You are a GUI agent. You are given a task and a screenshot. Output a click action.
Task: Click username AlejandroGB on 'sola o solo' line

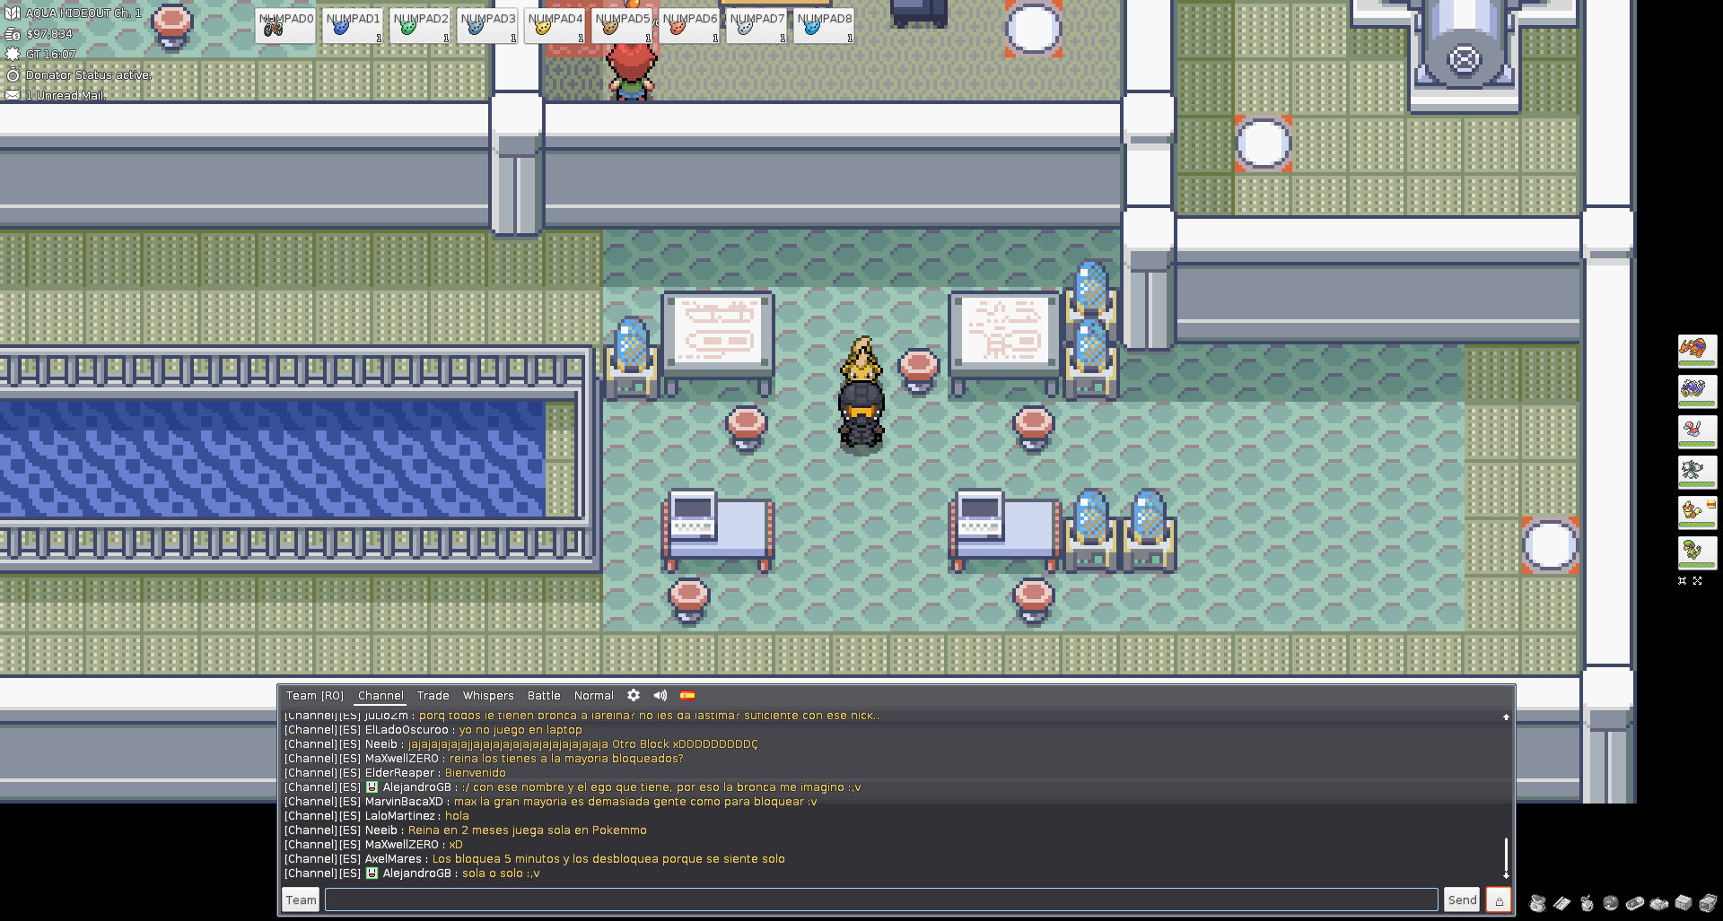(417, 873)
